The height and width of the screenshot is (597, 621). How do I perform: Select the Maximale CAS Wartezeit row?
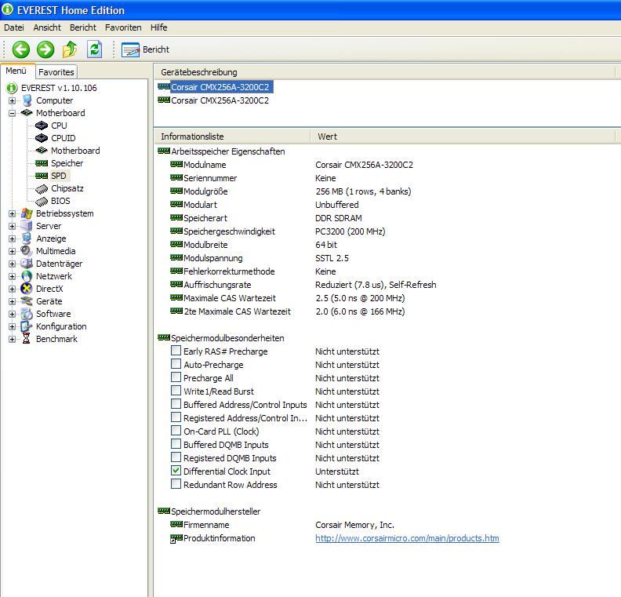[x=288, y=298]
